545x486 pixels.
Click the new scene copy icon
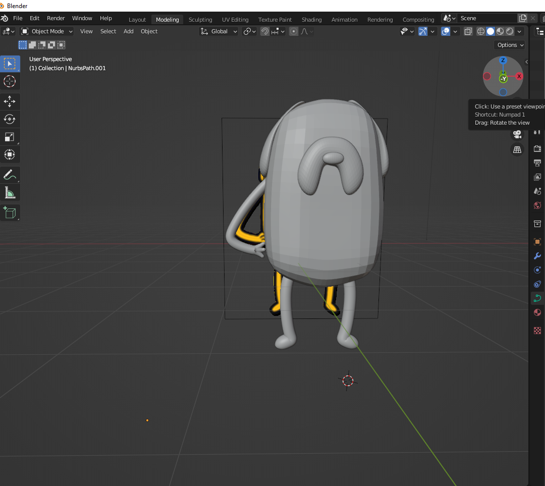[523, 18]
